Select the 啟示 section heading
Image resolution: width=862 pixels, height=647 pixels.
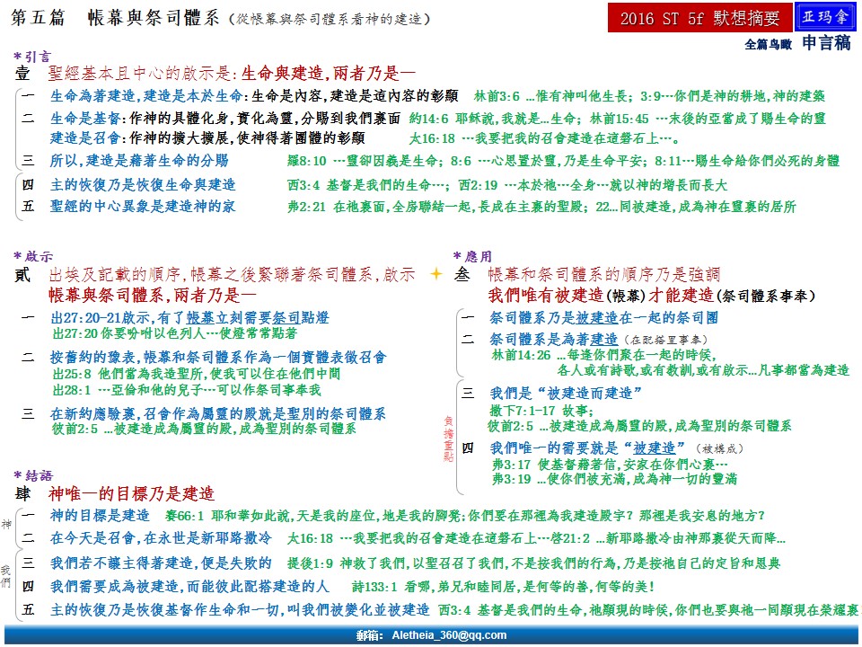[36, 256]
